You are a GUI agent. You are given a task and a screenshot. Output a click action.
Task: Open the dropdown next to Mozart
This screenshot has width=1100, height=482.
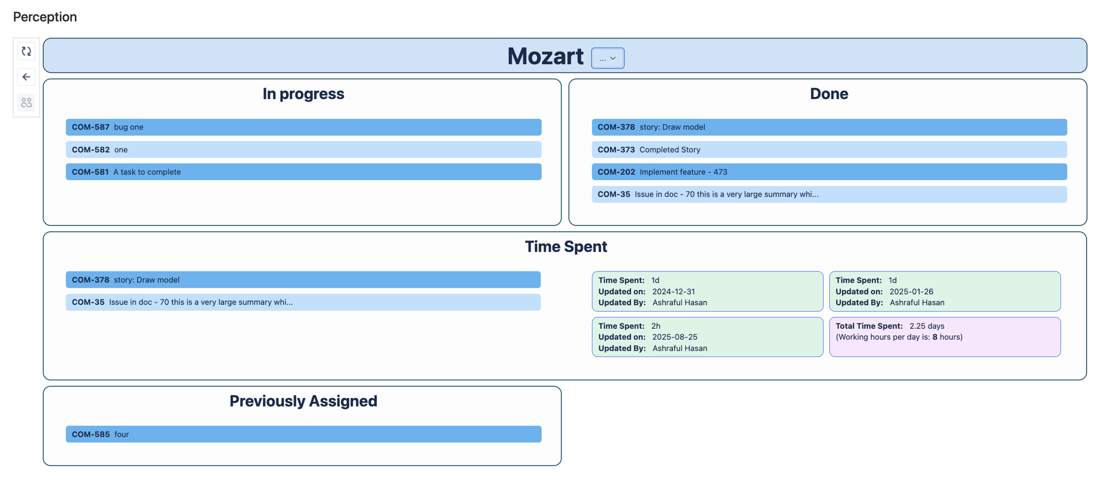tap(607, 58)
